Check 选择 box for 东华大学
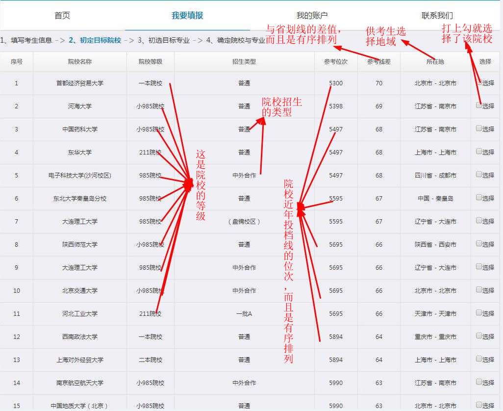The width and height of the screenshot is (503, 411). (479, 152)
